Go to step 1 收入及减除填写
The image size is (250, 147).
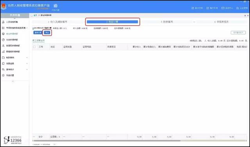coord(57,22)
